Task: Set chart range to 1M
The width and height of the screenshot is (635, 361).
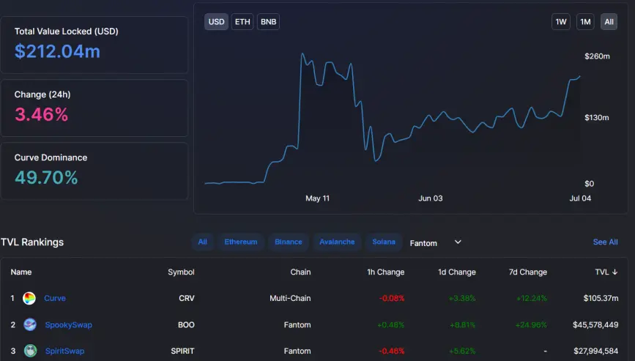Action: click(585, 22)
